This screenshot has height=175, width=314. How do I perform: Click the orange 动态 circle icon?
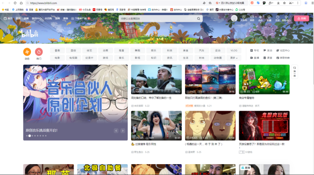tap(27, 52)
